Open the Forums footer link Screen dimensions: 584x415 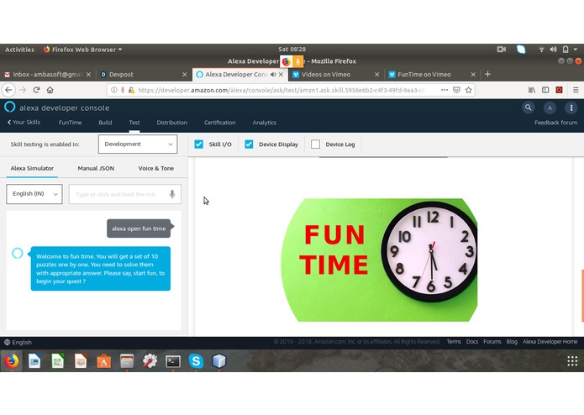tap(492, 342)
